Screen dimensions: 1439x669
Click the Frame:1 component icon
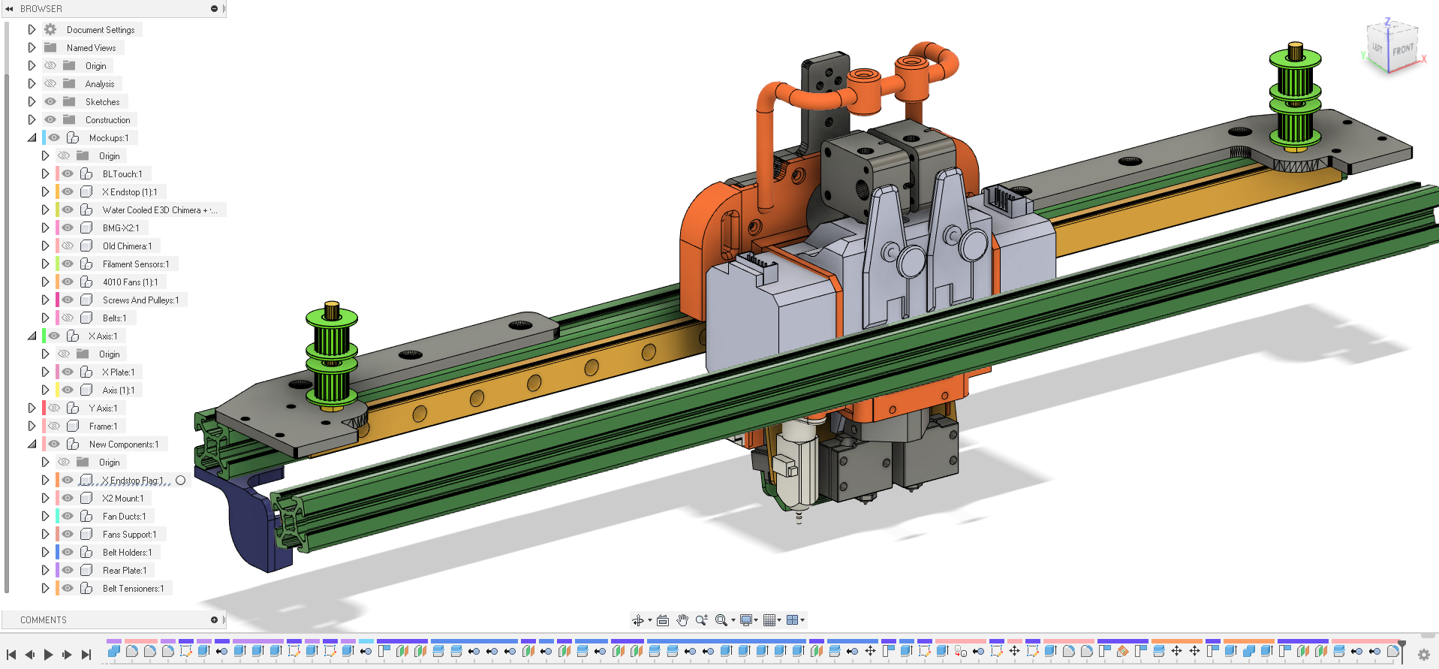(73, 426)
